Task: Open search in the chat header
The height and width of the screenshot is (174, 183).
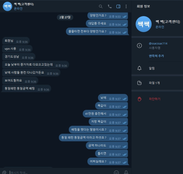Action: tap(101, 6)
